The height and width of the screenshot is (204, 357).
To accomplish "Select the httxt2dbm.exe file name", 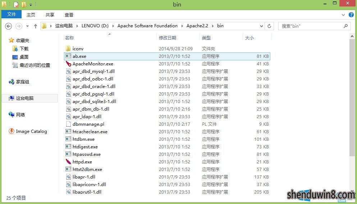I will click(87, 169).
